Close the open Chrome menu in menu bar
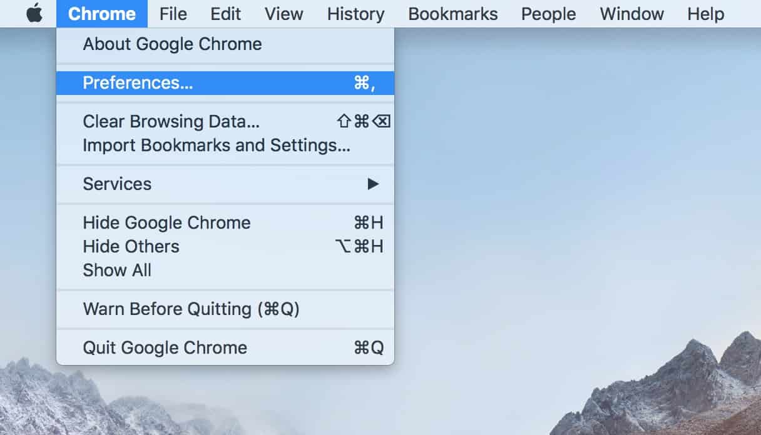 tap(101, 14)
